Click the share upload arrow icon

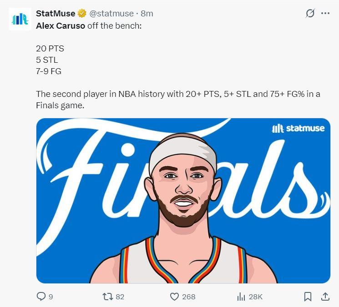tap(325, 297)
